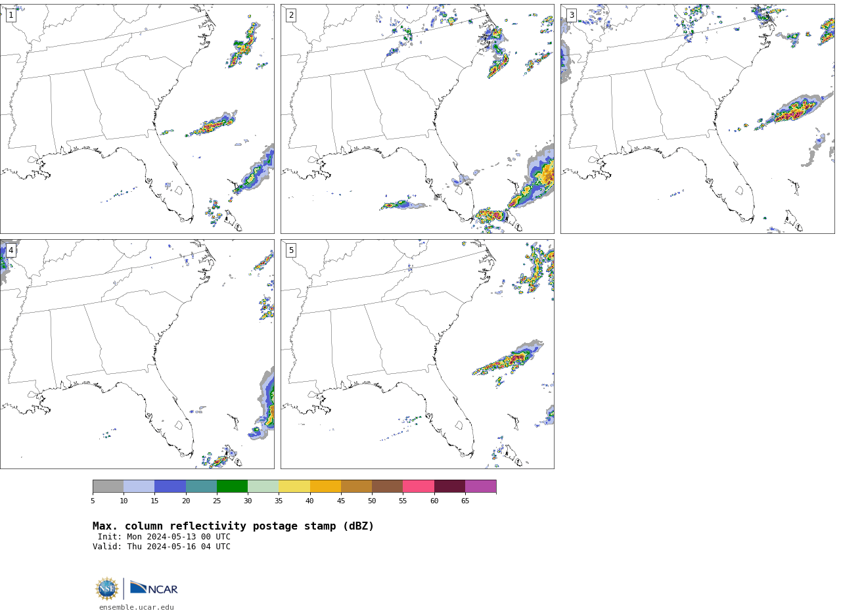Click the brown 50-55 dBZ swatch
Screen dimensions: 841x615
click(387, 486)
